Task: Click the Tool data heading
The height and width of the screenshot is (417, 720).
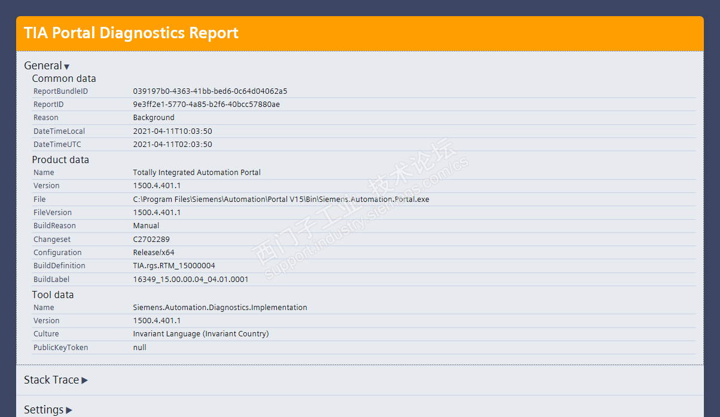Action: click(53, 295)
